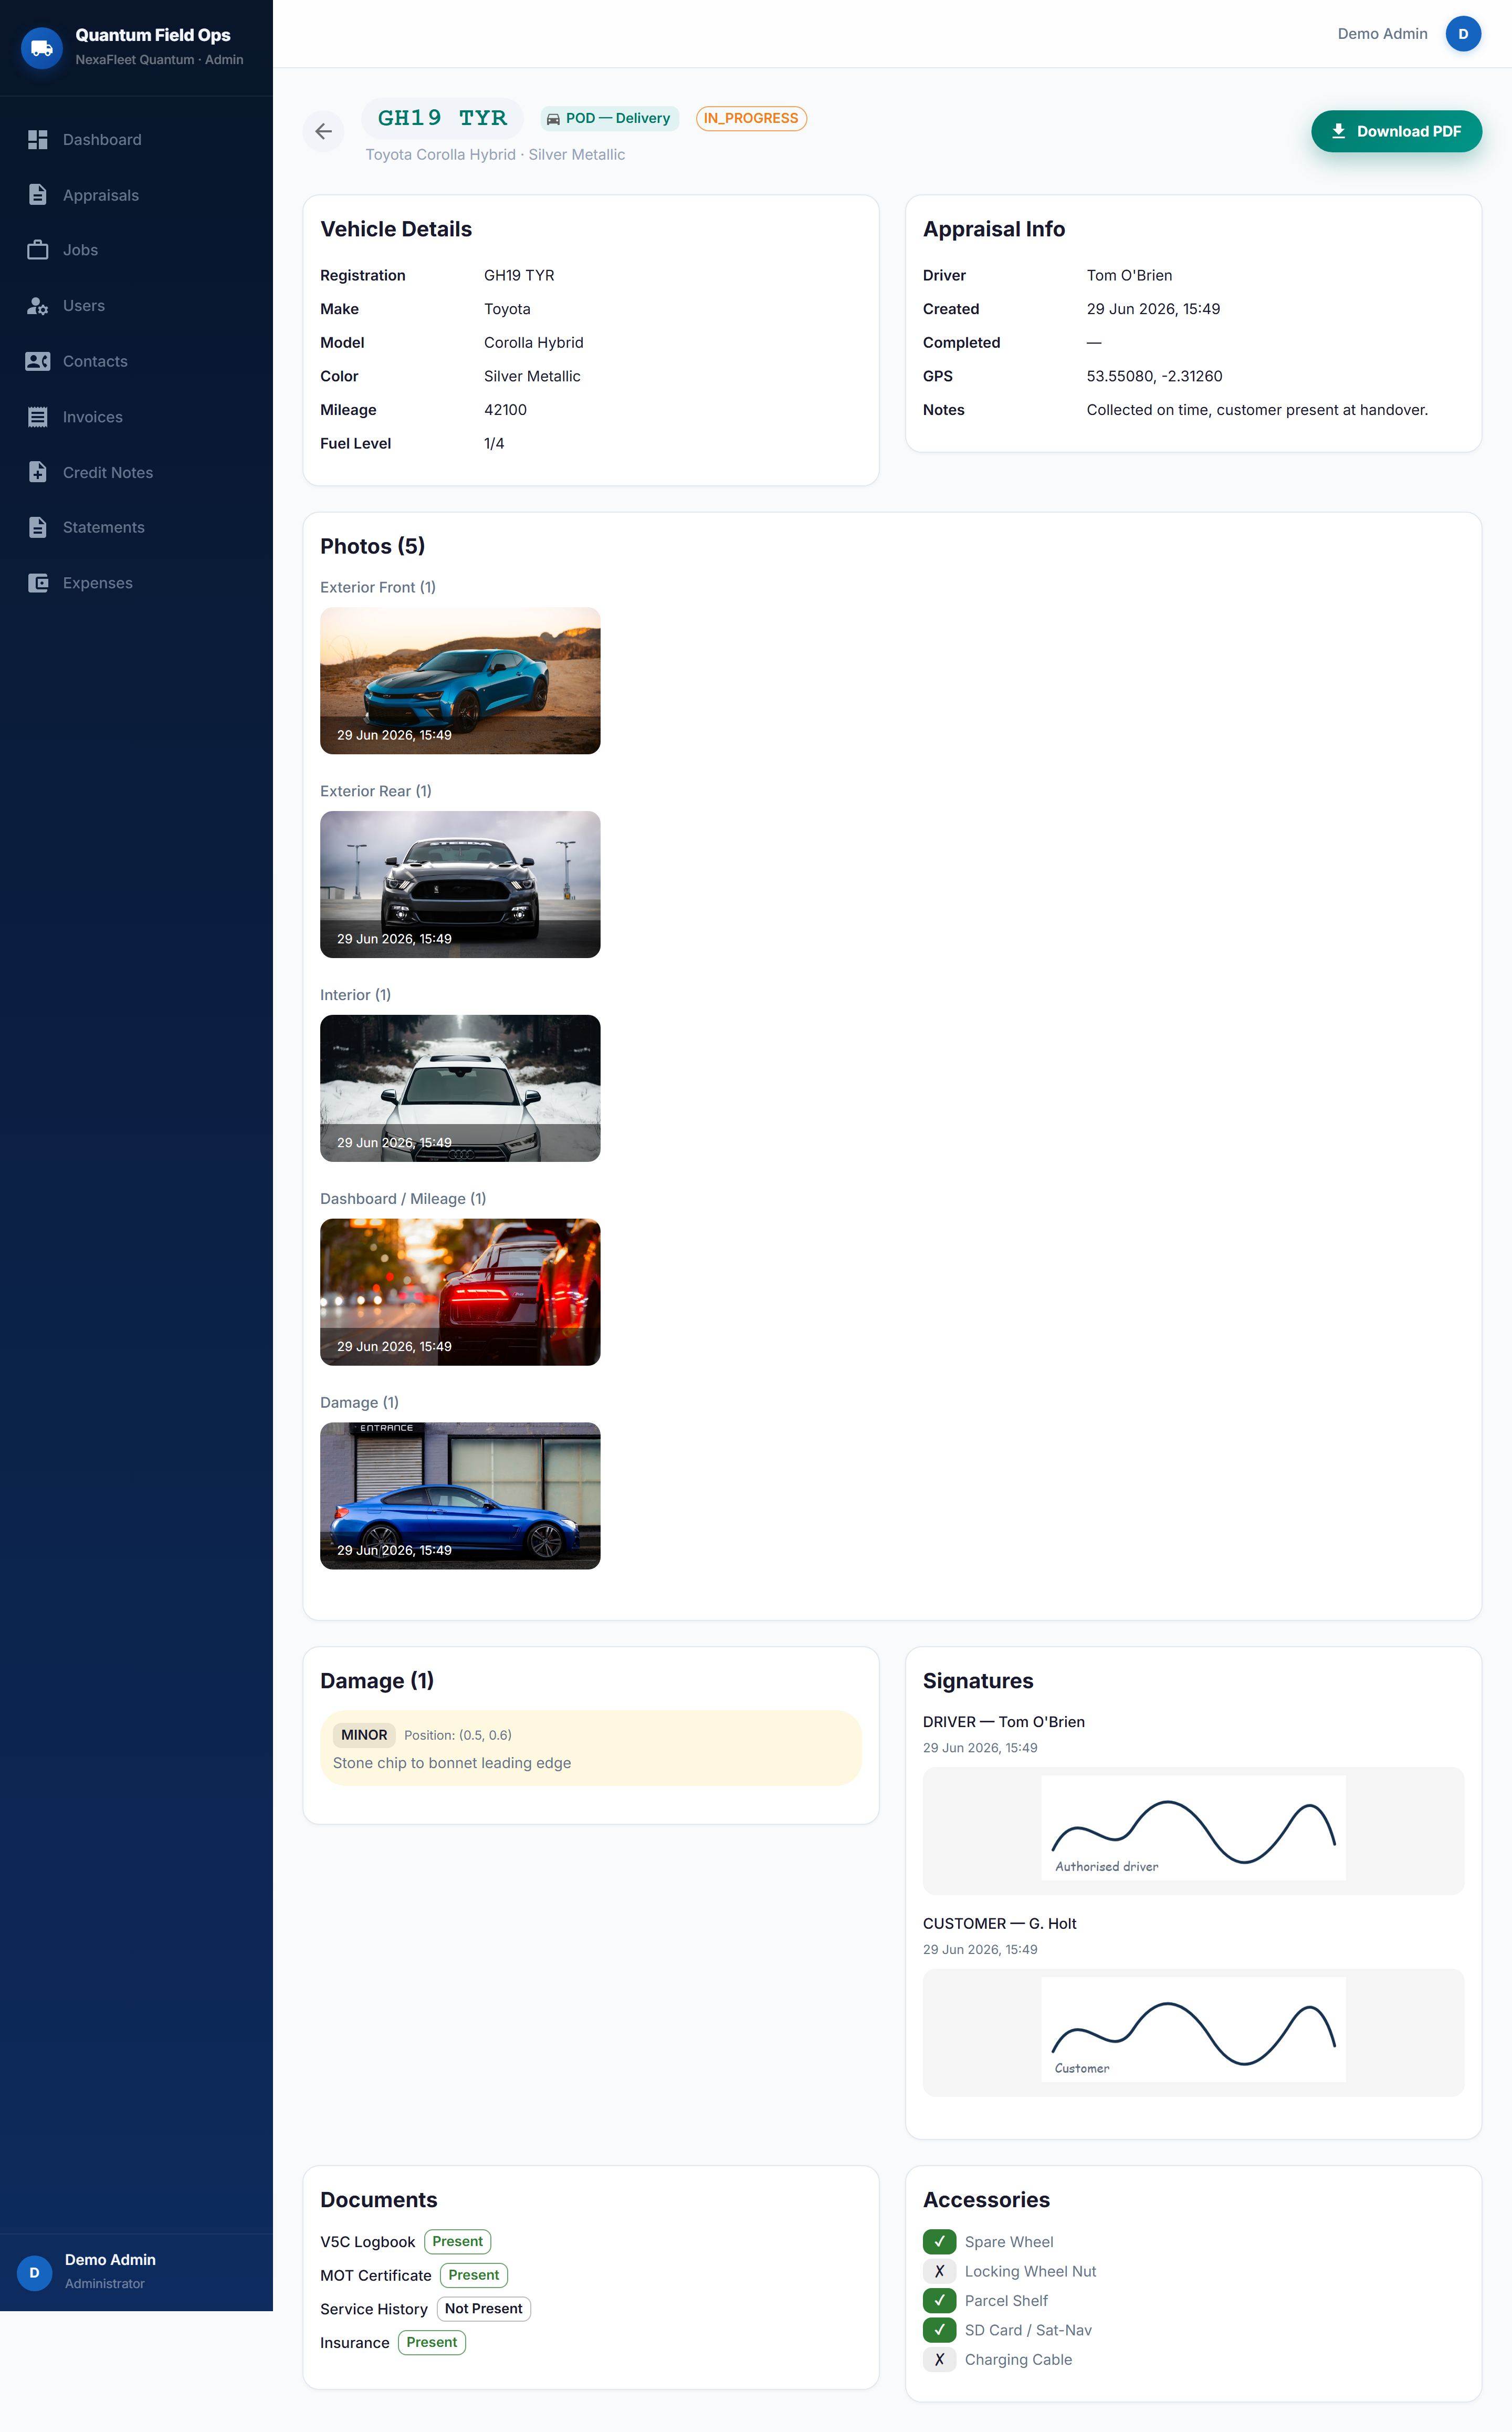Open Expenses in the sidebar menu
The height and width of the screenshot is (2432, 1512).
136,583
